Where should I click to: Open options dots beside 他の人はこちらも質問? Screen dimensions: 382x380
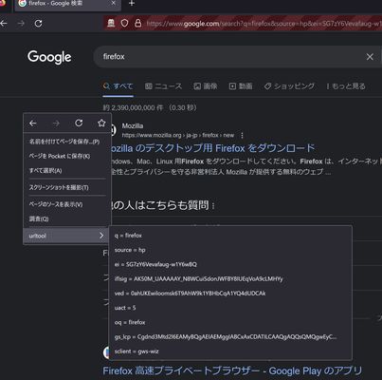click(x=213, y=206)
